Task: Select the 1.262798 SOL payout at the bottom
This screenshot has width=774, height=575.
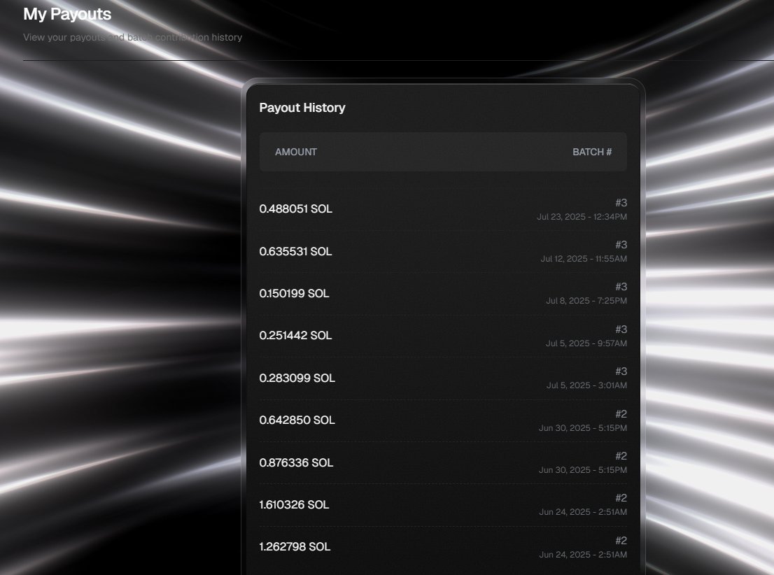Action: pyautogui.click(x=295, y=546)
